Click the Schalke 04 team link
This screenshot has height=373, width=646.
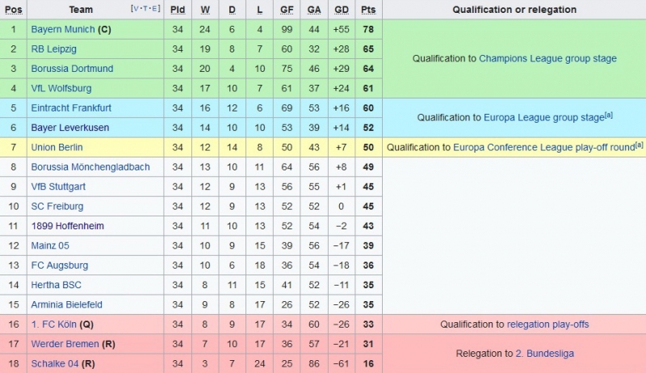point(55,364)
